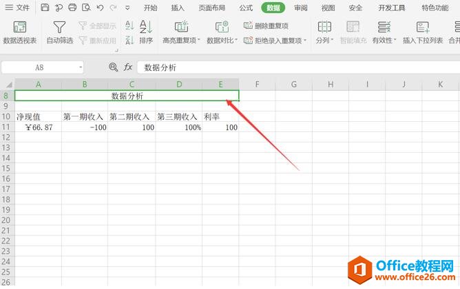Click 插入下拉列表 icon
Viewport: 460px width, 289px height.
[423, 33]
